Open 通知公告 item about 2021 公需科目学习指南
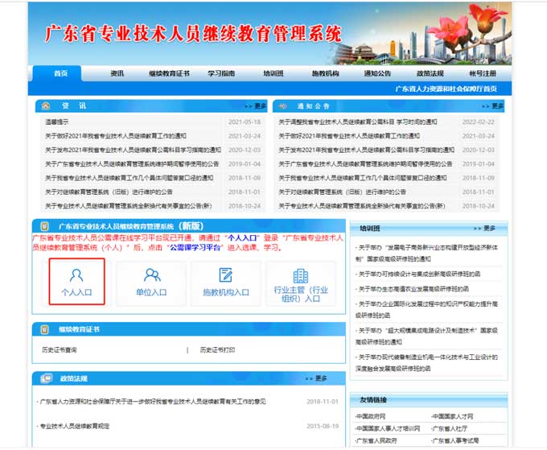This screenshot has width=547, height=450. tap(366, 150)
